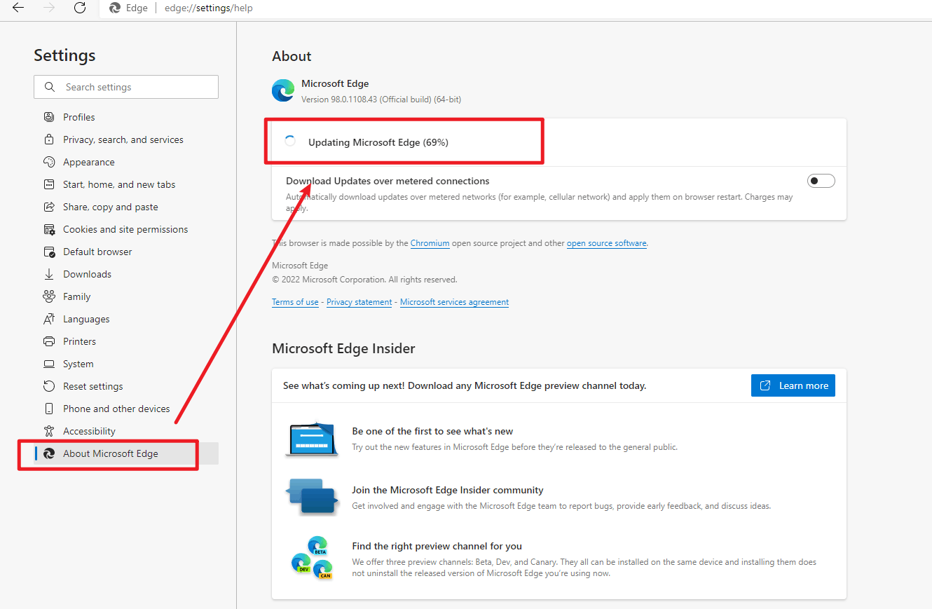Open the Terms of use link
This screenshot has width=932, height=609.
295,302
